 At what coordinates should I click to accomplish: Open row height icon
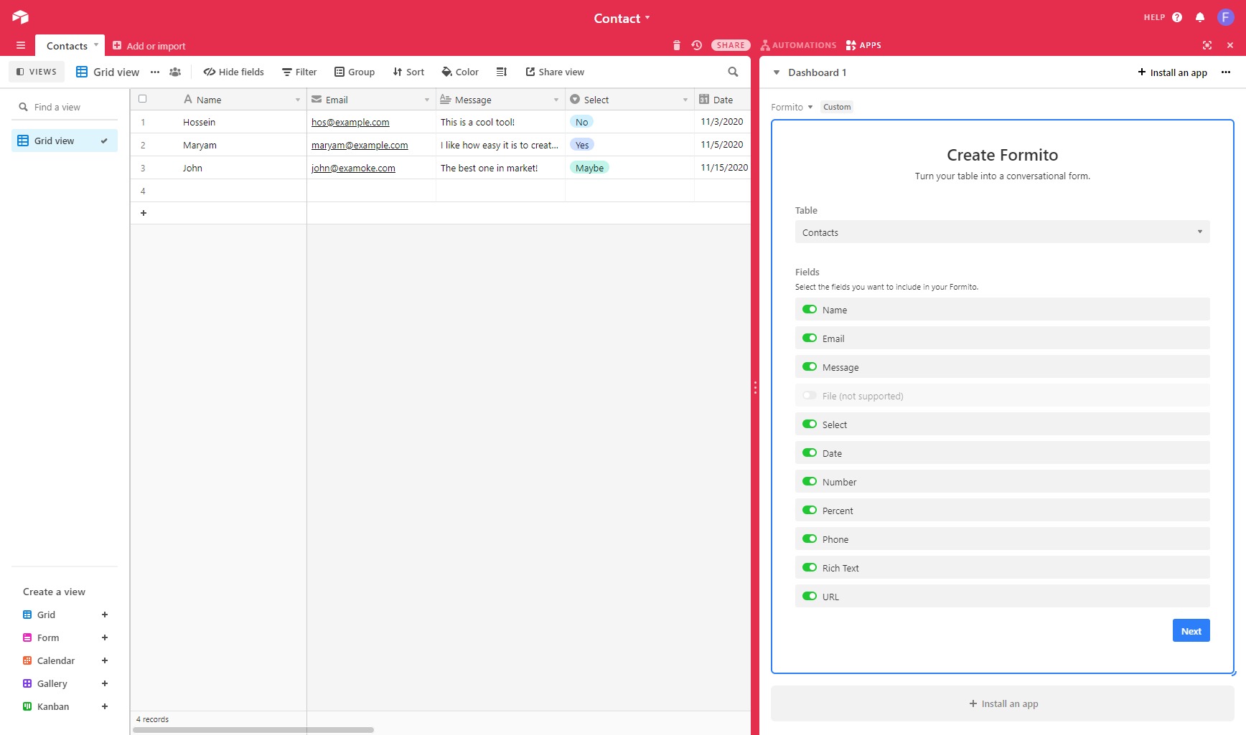tap(502, 72)
